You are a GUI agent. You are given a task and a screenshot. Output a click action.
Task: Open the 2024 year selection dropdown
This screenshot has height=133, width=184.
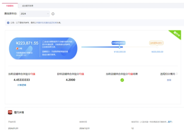[34, 14]
